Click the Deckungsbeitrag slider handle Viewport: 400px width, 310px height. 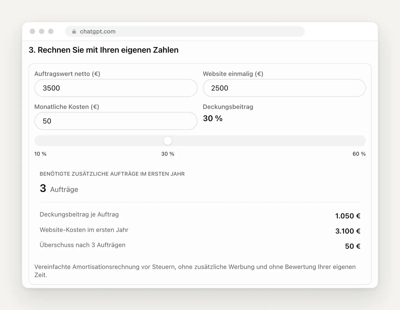(x=168, y=141)
